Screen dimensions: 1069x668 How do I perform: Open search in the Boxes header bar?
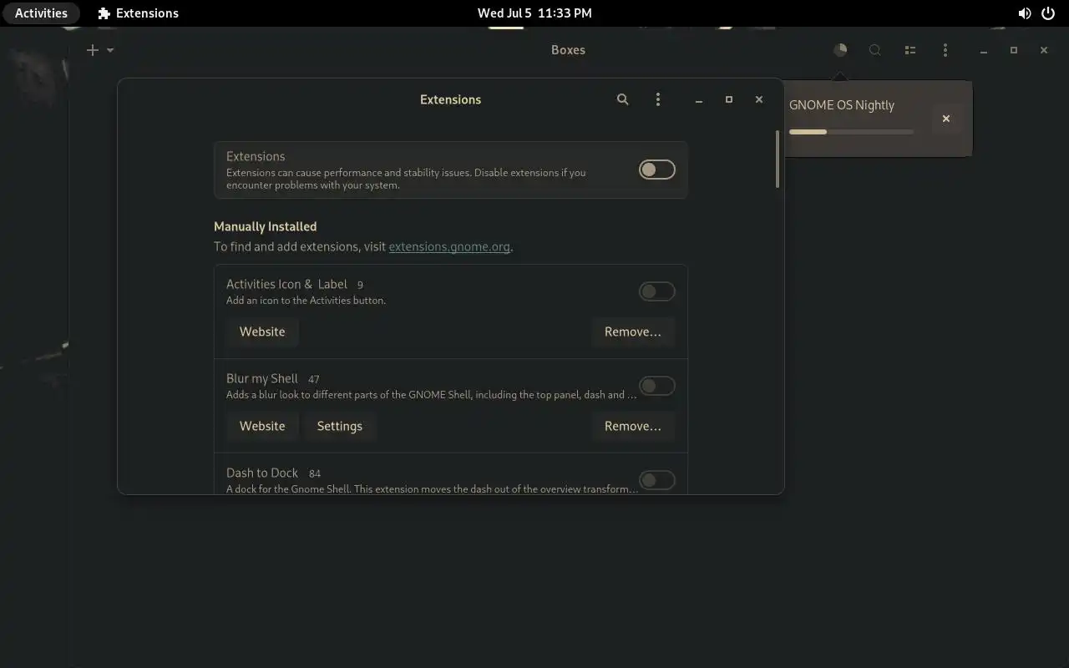[875, 50]
